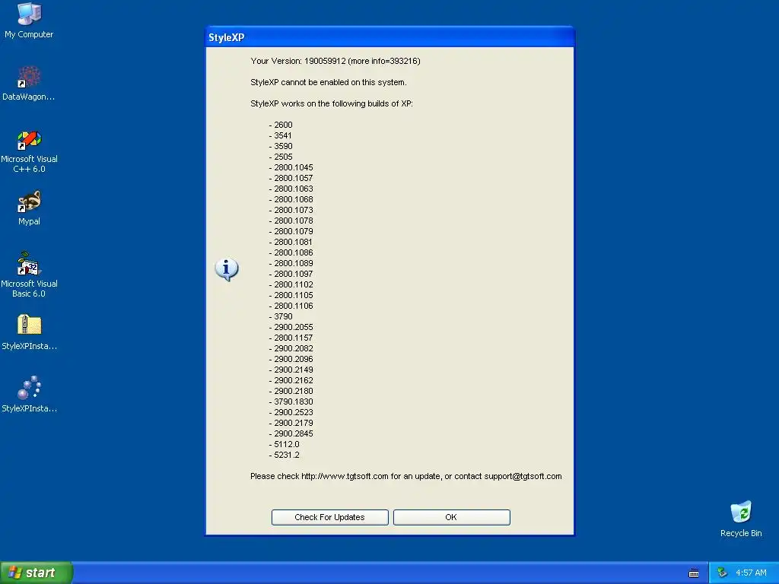The image size is (779, 584).
Task: Click the blue info bubble icon in dialog
Action: coord(227,270)
